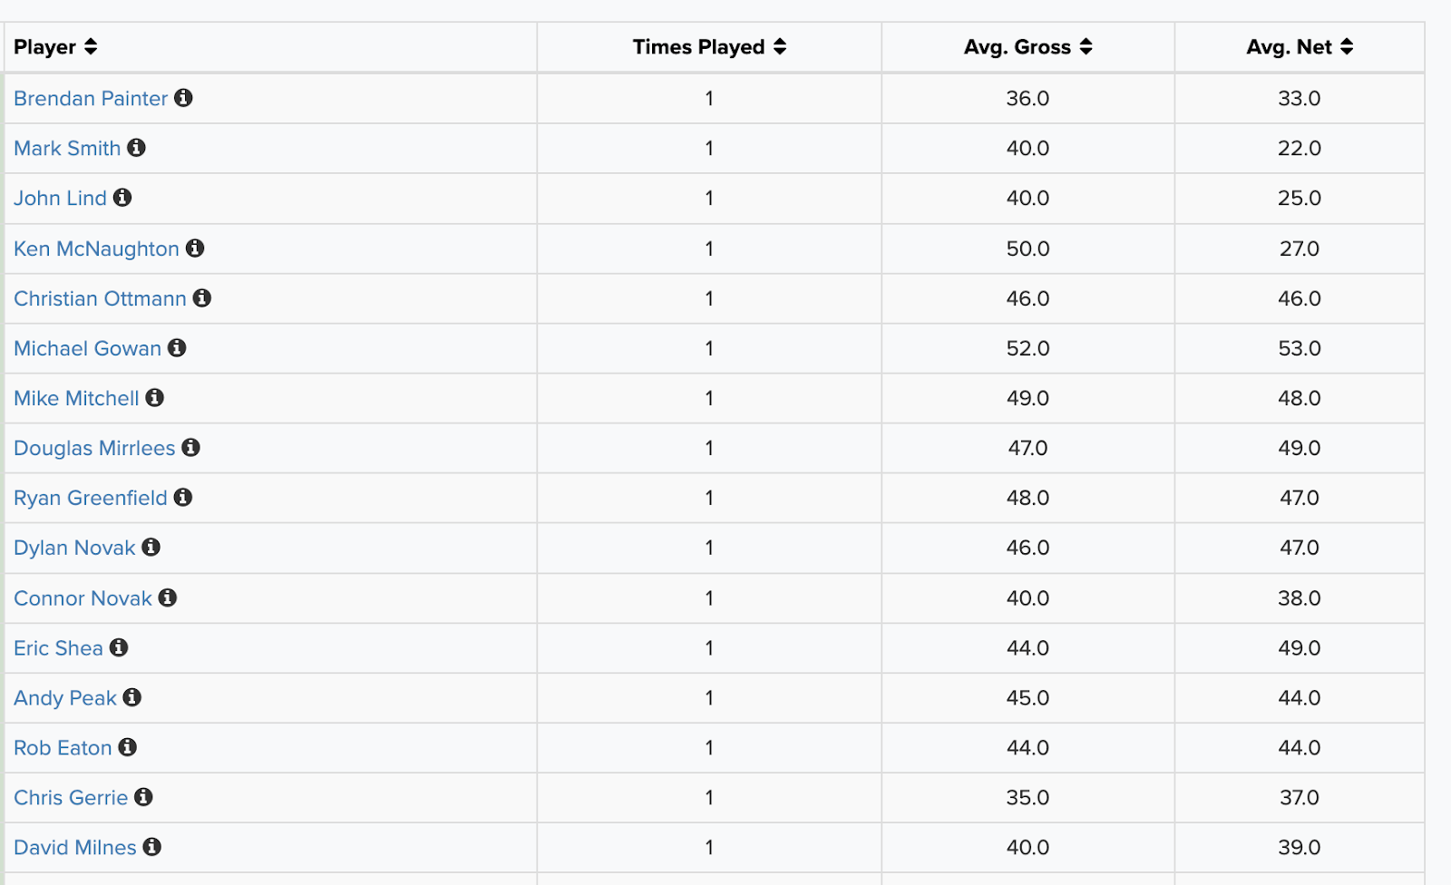View info icon for Christian Ottmann
1451x885 pixels.
click(202, 297)
